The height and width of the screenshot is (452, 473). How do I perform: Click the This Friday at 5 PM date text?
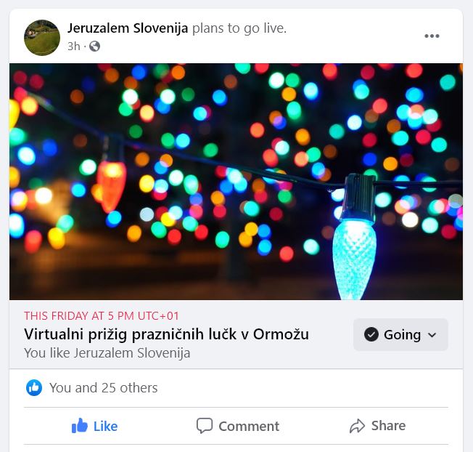click(x=102, y=315)
